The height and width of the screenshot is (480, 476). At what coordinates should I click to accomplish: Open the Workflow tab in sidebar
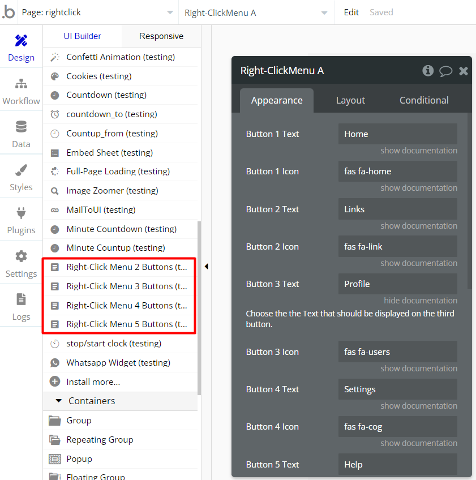[x=21, y=91]
